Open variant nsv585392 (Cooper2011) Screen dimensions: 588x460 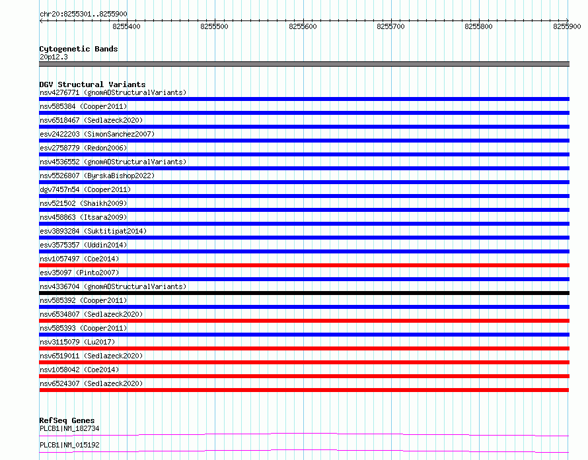83,300
